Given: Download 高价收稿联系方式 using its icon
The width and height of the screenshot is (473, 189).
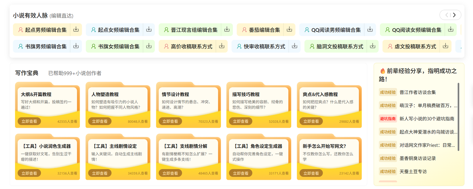Looking at the screenshot, I should coord(222,46).
